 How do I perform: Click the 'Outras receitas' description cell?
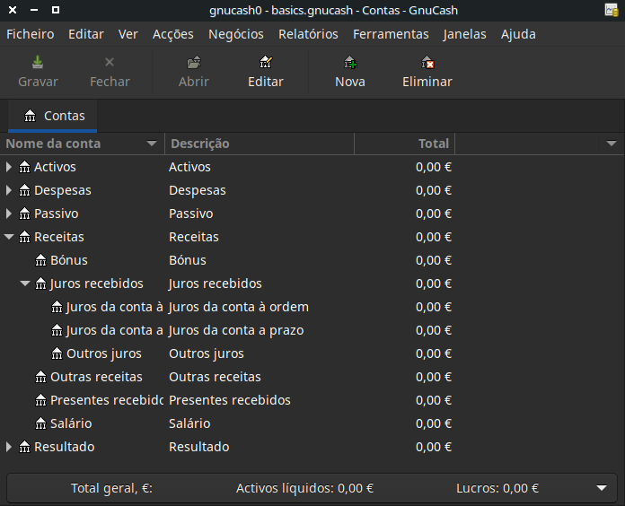click(x=215, y=377)
